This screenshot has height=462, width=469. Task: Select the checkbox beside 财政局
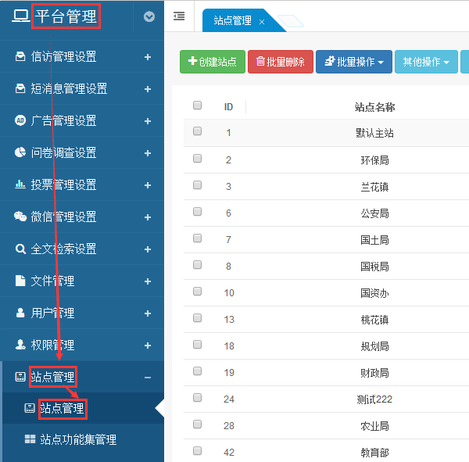(197, 371)
